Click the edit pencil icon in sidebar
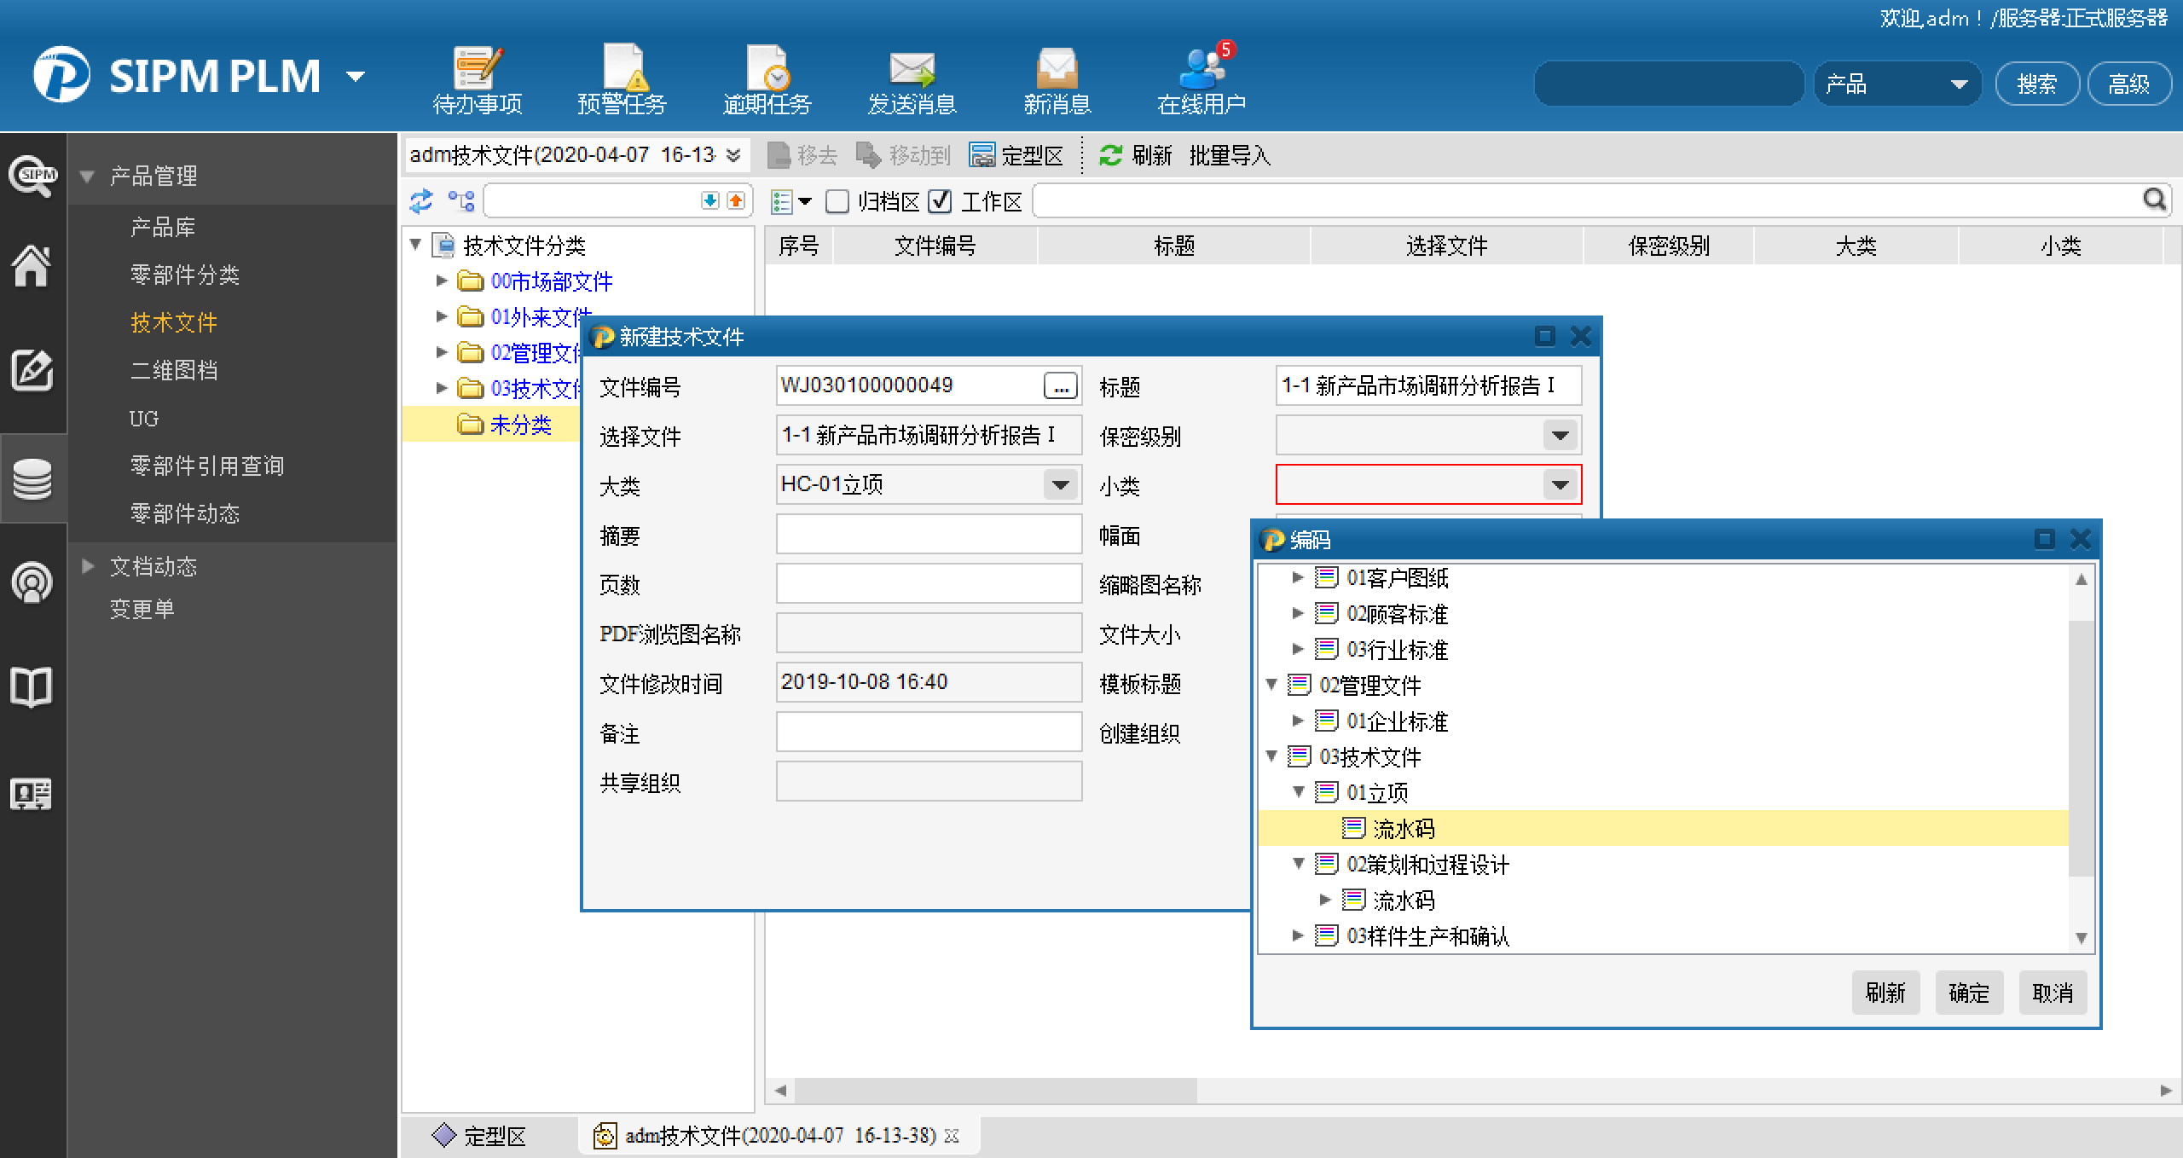The height and width of the screenshot is (1158, 2183). point(32,371)
